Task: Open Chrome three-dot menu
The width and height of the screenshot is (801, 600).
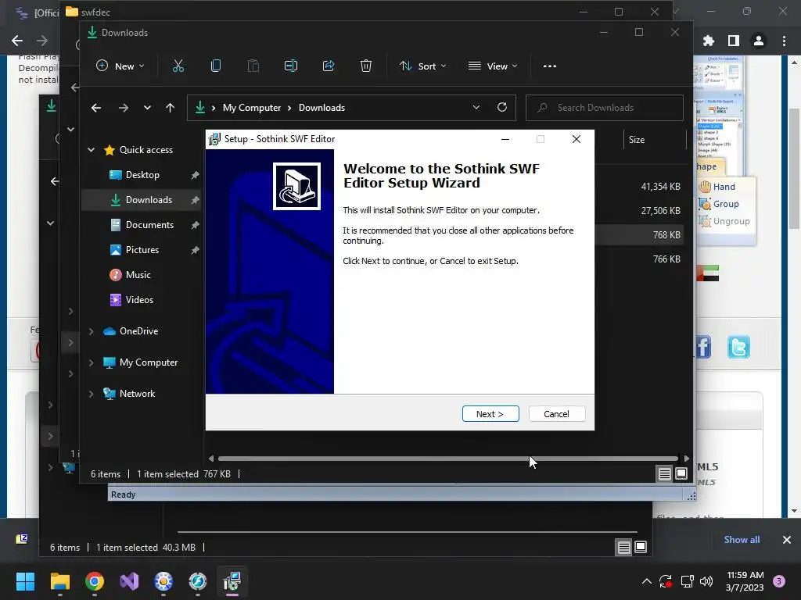Action: pyautogui.click(x=784, y=41)
